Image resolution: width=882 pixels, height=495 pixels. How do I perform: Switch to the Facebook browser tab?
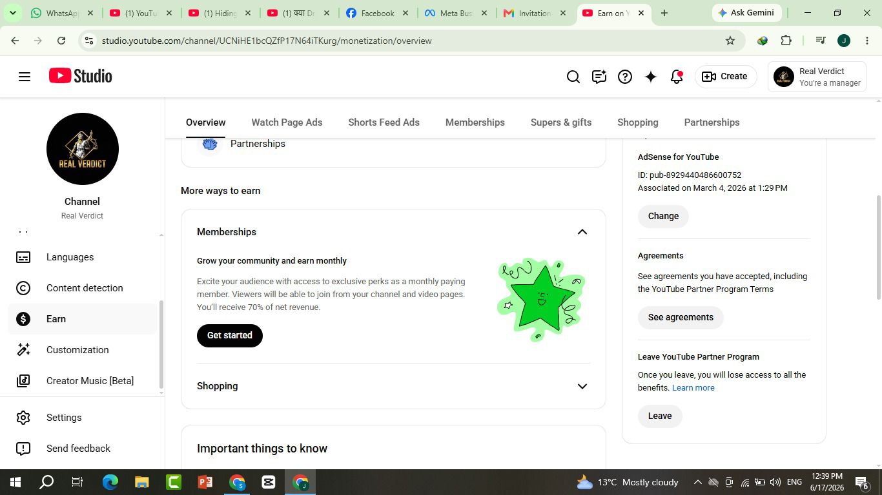378,13
